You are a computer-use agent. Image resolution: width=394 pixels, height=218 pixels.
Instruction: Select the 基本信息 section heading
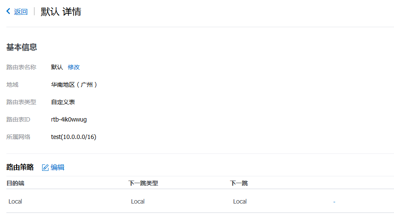coord(22,47)
